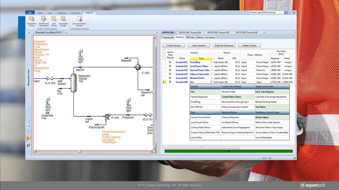Add a new PSV tab with plus
The image size is (339, 190).
pos(264,32)
